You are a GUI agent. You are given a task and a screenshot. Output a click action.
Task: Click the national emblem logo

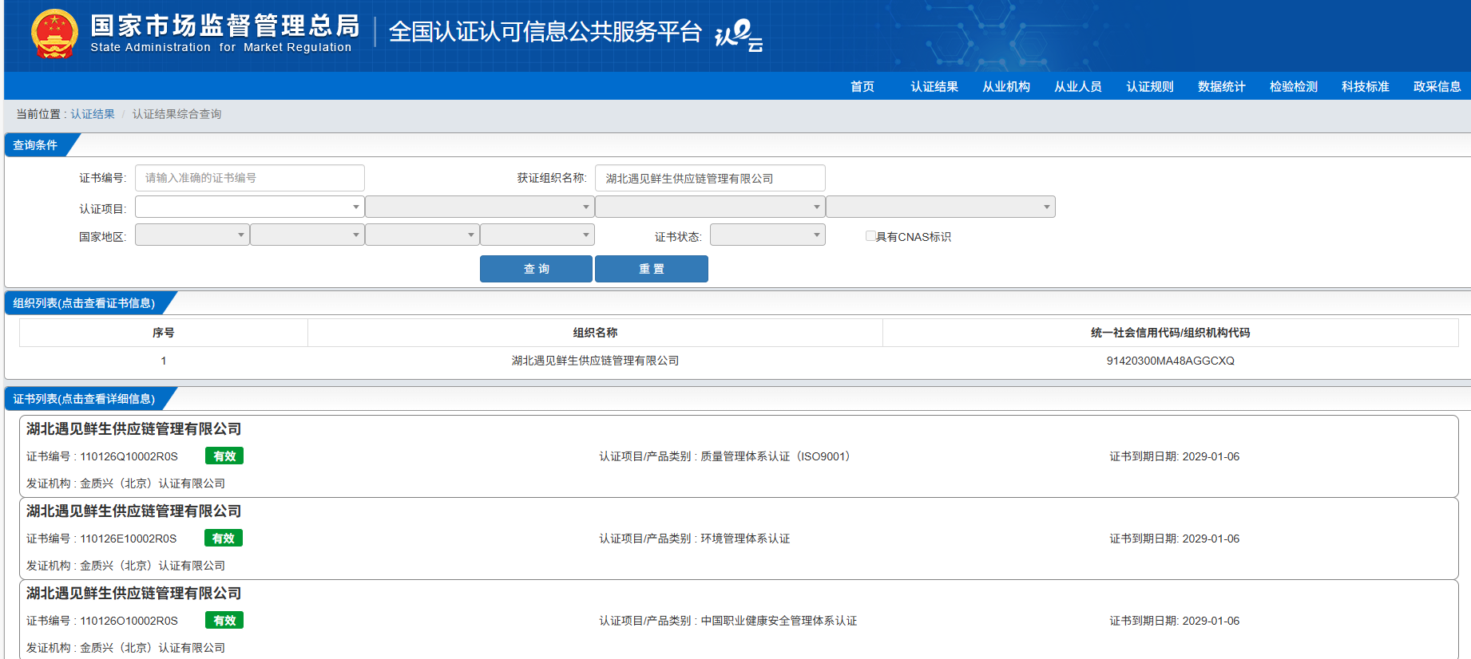pos(54,35)
